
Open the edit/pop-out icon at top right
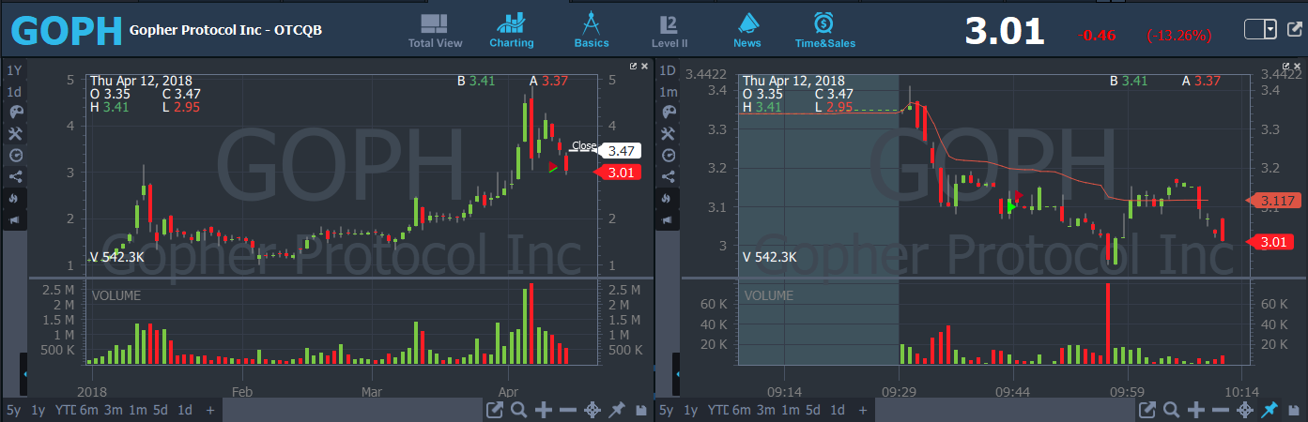[x=1293, y=30]
